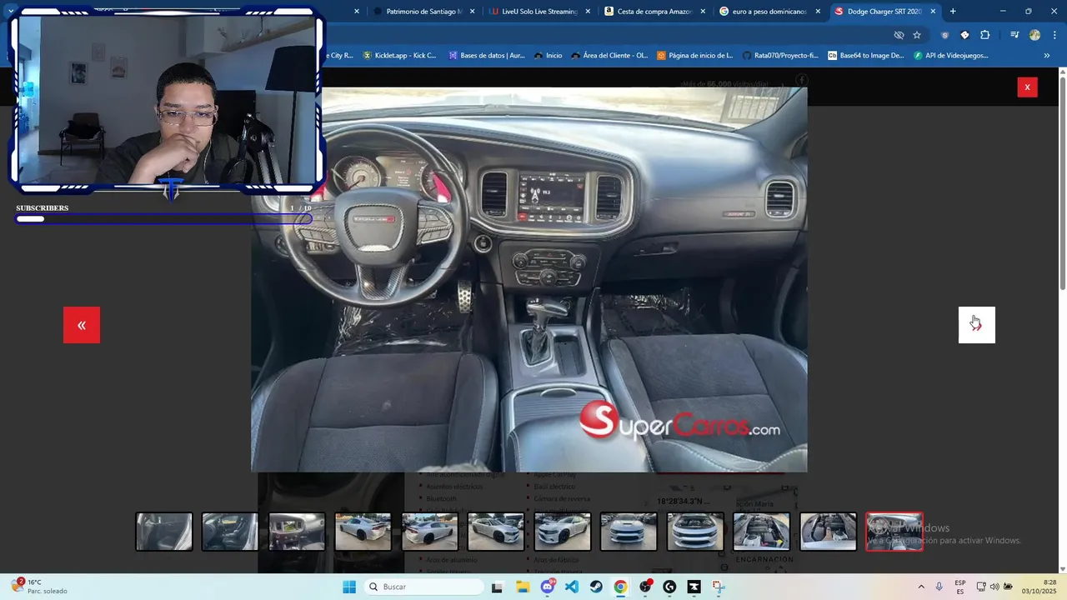Open the second thumbnail of front seats

pos(230,532)
